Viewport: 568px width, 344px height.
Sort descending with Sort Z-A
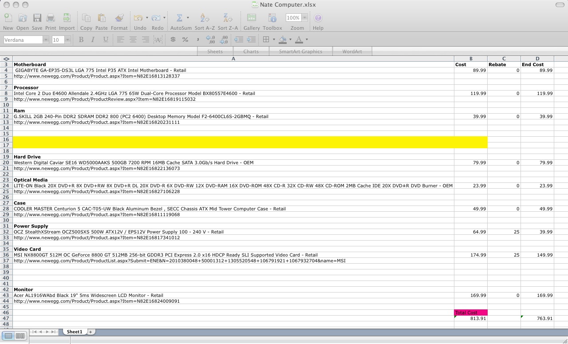(228, 18)
